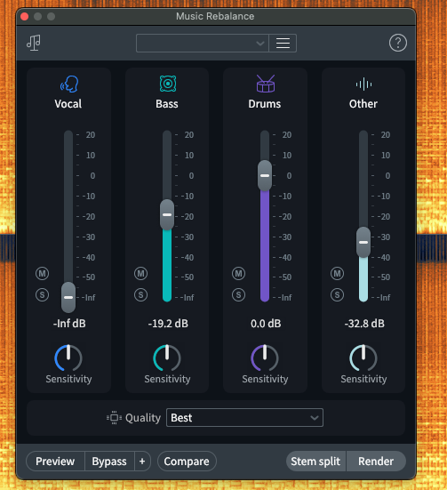Open the Quality dropdown set to Best
This screenshot has width=447, height=490.
(244, 417)
